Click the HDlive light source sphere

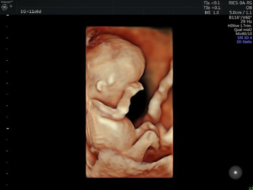coord(236,172)
